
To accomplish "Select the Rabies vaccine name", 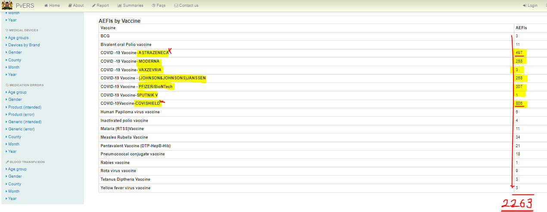I will tap(115, 163).
